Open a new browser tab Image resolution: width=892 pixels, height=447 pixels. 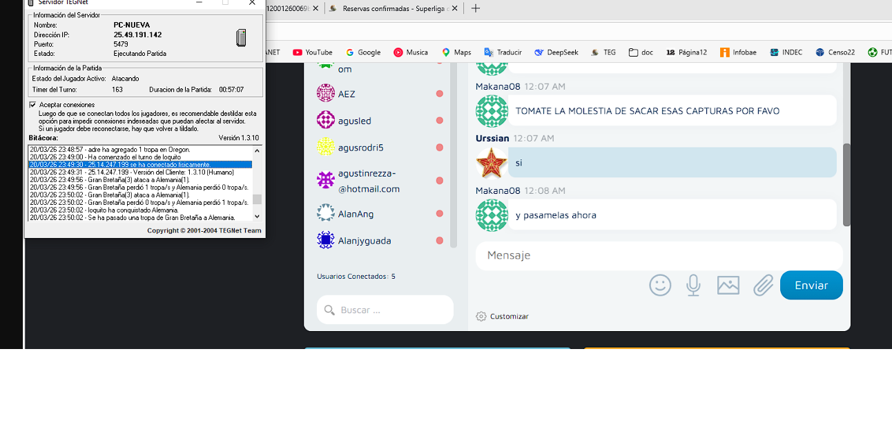coord(475,8)
